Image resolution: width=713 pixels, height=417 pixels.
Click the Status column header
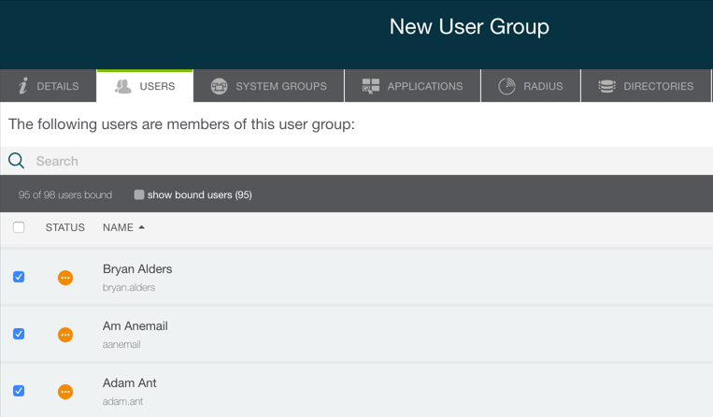click(65, 227)
